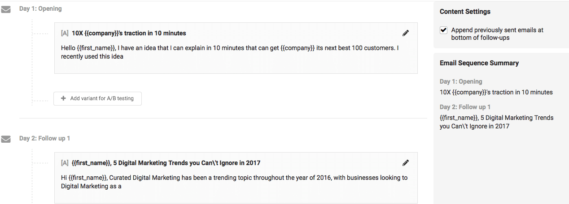Edit the Day 1 email with pencil icon
This screenshot has width=569, height=204.
[406, 33]
